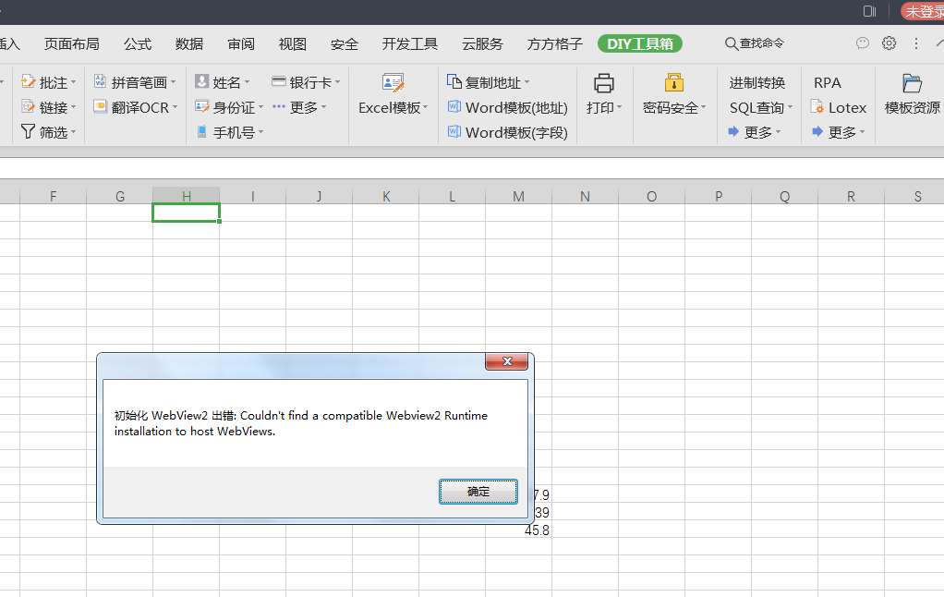Viewport: 944px width, 597px height.
Task: Expand the Excel模板 dropdown arrow
Action: [x=426, y=108]
